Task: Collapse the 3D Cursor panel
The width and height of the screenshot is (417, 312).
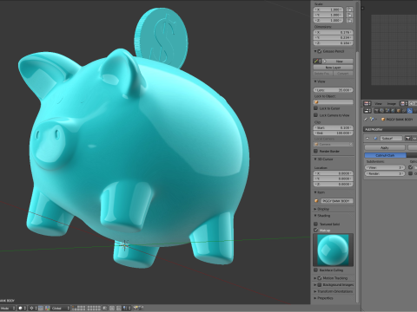Action: coord(315,159)
